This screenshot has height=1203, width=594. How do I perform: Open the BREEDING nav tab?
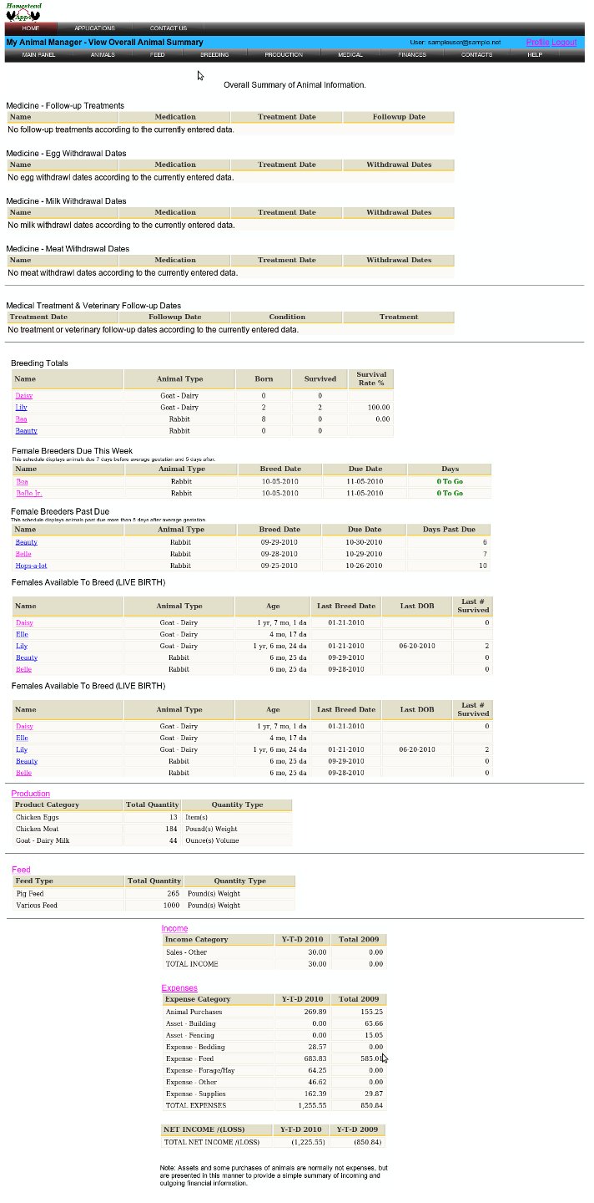coord(214,55)
